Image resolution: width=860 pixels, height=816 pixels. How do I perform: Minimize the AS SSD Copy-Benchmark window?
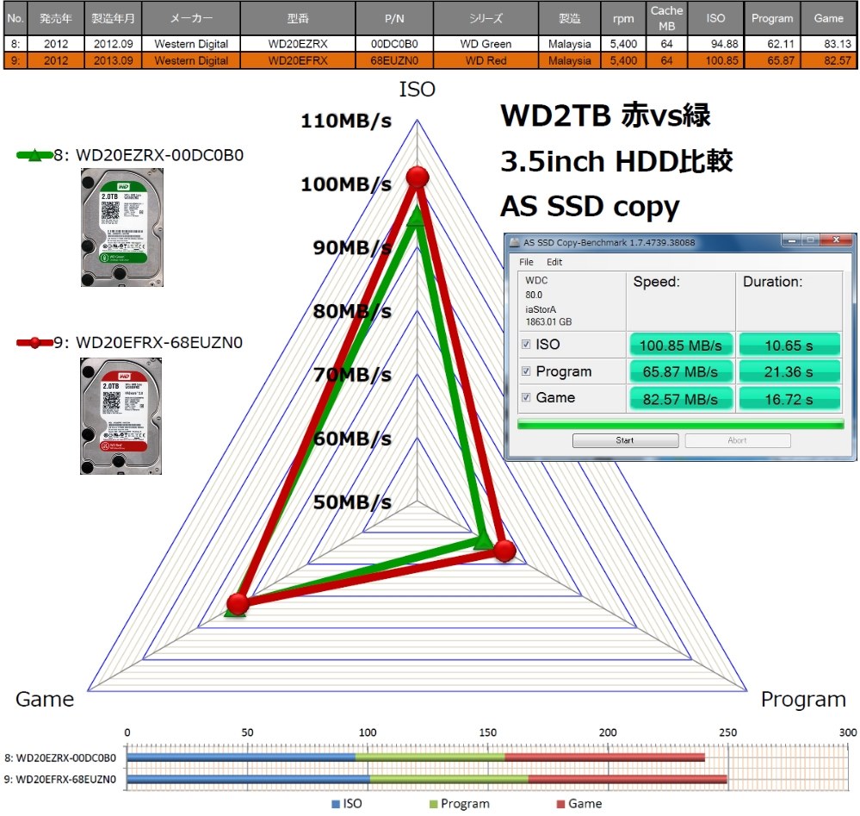tap(791, 240)
